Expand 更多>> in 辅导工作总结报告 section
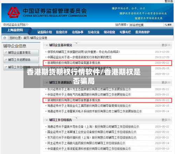The width and height of the screenshot is (175, 154). click(x=166, y=120)
